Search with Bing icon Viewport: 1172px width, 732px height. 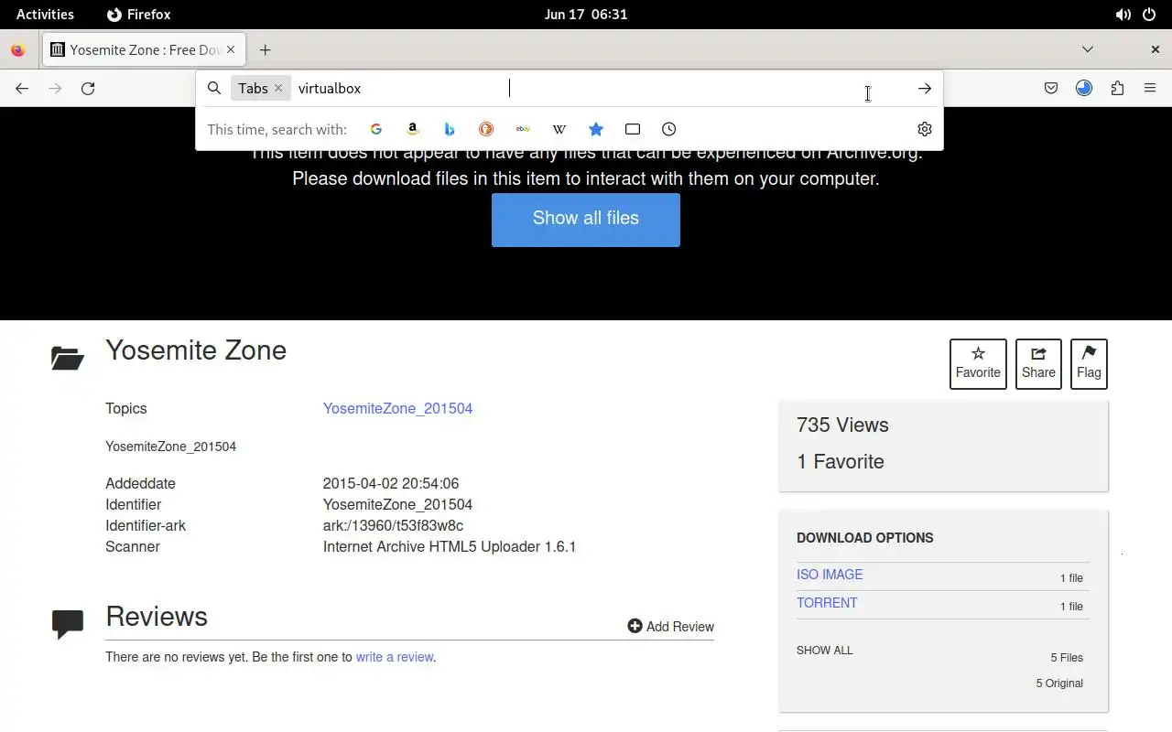pyautogui.click(x=450, y=129)
